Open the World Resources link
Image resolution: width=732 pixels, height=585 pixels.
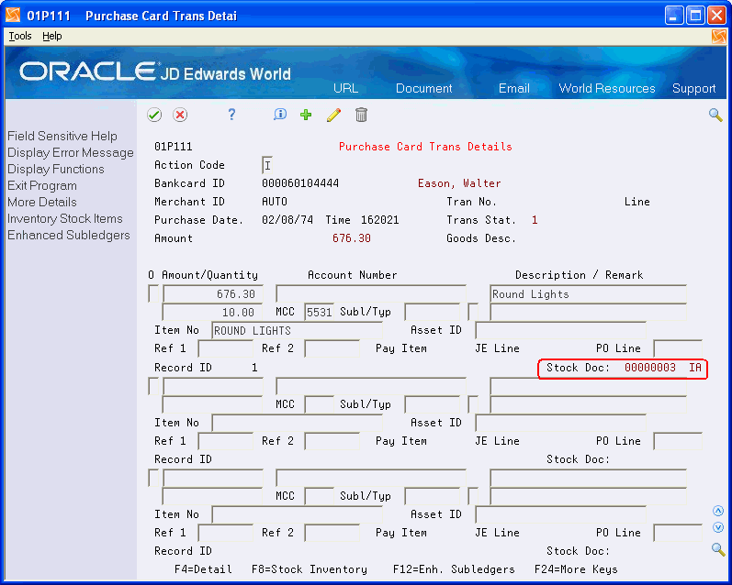[607, 88]
